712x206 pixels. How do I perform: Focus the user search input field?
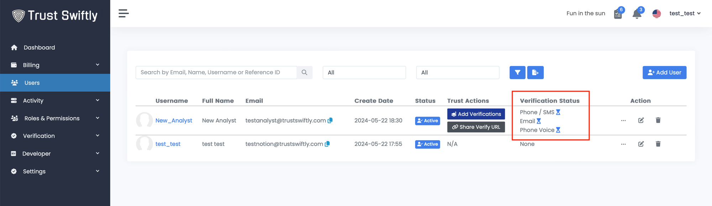coord(216,72)
